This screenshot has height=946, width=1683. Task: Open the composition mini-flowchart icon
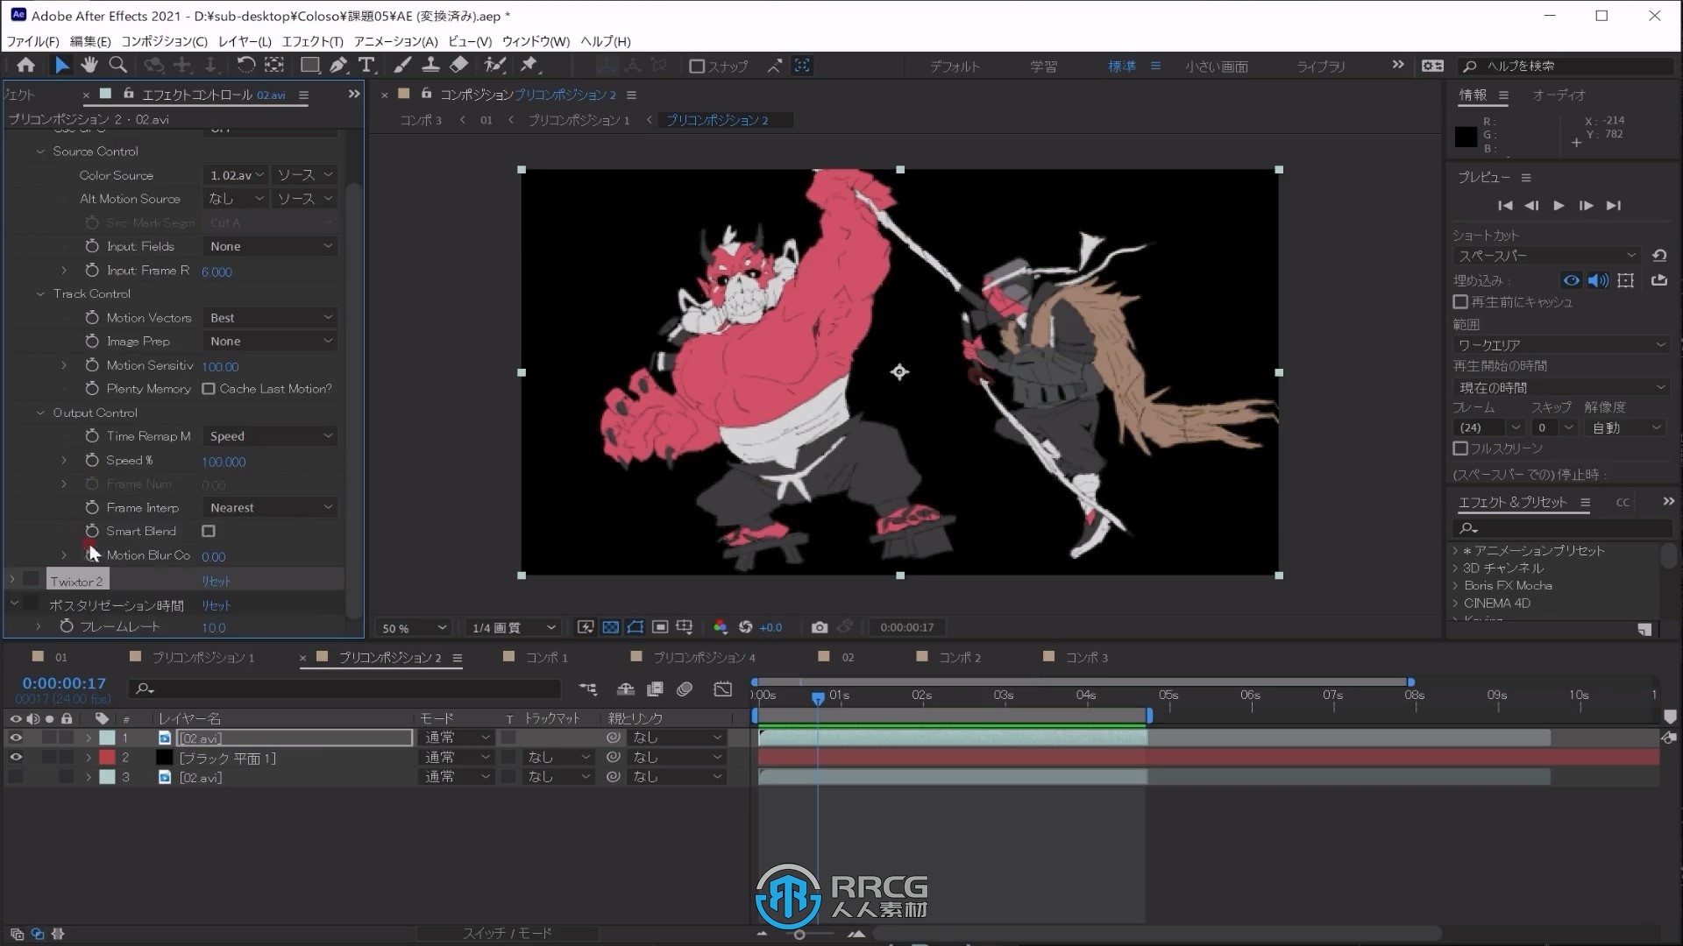(x=587, y=689)
